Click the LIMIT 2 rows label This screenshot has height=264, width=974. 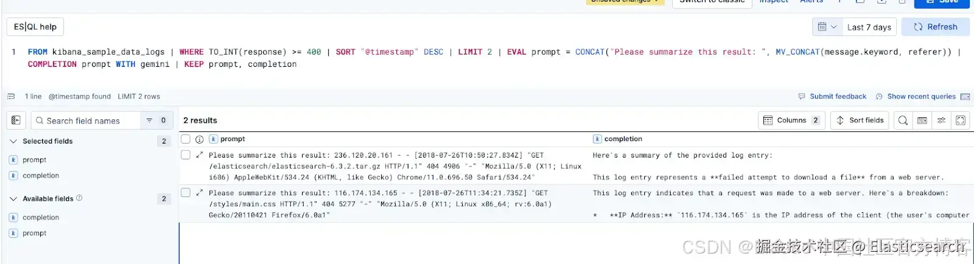[139, 97]
